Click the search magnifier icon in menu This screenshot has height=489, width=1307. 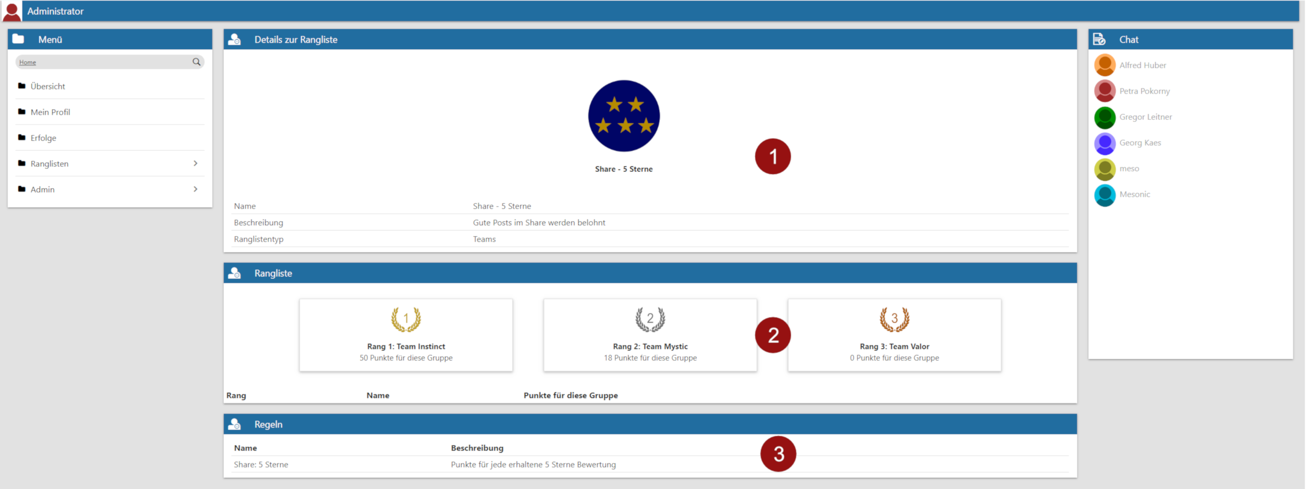(x=196, y=62)
